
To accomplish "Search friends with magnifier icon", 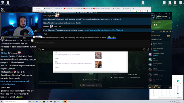I will tap(170, 31).
